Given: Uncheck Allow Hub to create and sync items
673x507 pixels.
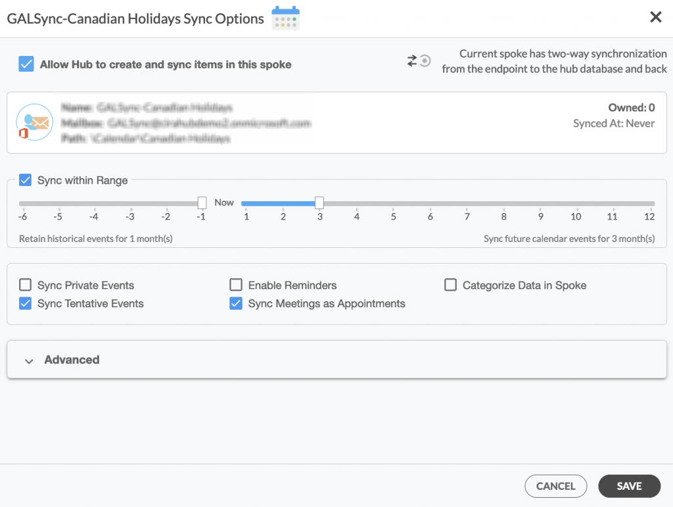Looking at the screenshot, I should click(26, 64).
